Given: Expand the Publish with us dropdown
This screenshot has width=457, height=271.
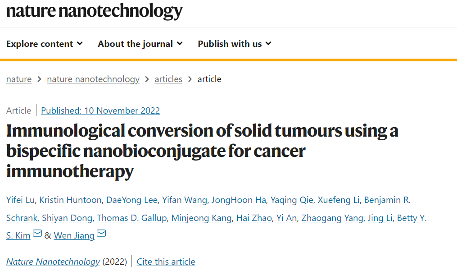Looking at the screenshot, I should coord(235,44).
